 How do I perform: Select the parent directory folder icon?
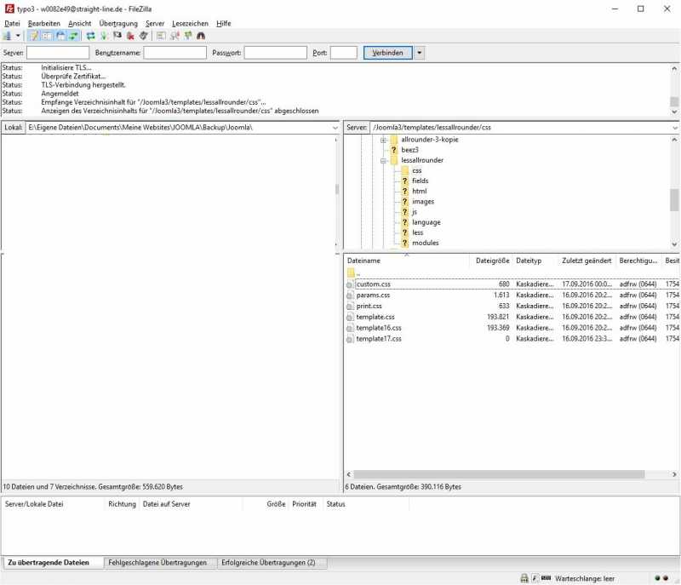click(x=351, y=273)
